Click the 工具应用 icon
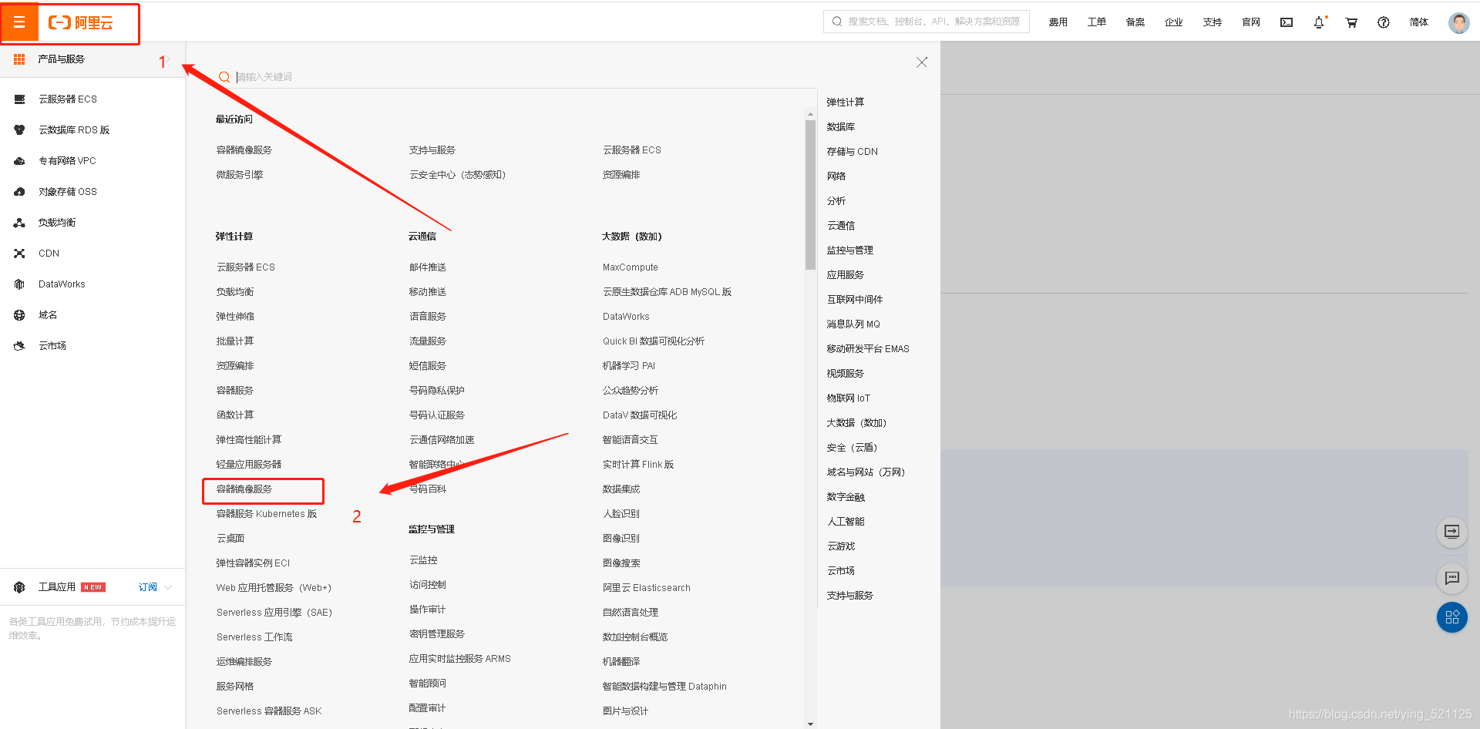 [x=19, y=587]
